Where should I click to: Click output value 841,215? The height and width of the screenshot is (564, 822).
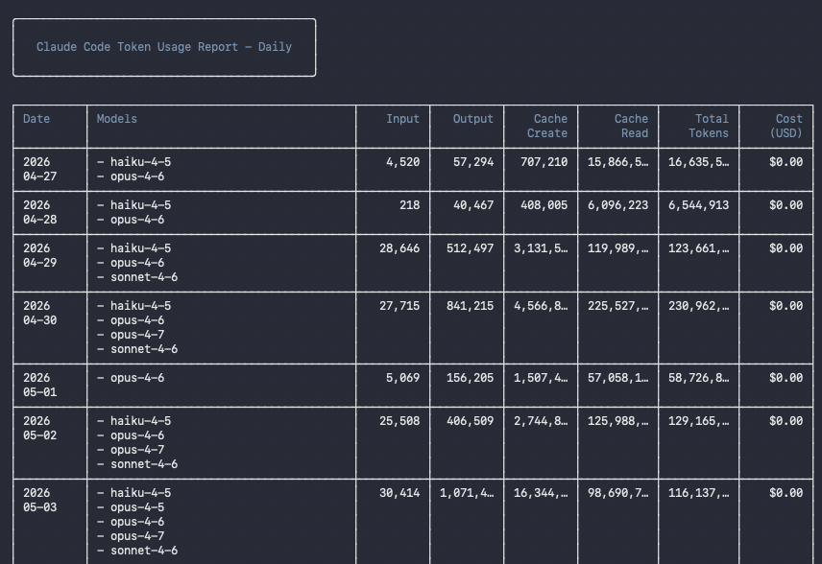coord(471,306)
